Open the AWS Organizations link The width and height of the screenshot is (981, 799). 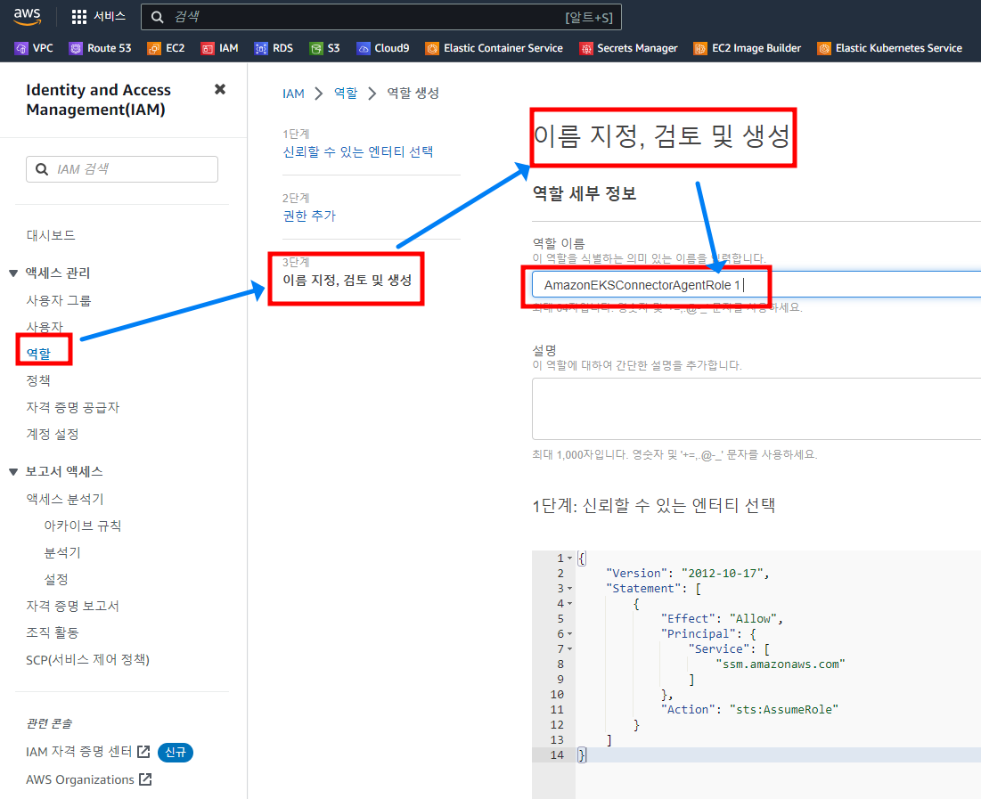[80, 779]
